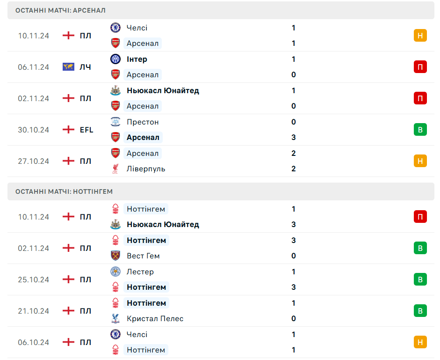Click the Останні матчі: Арсенал header
Viewport: 440px width, 360px height.
coord(60,10)
